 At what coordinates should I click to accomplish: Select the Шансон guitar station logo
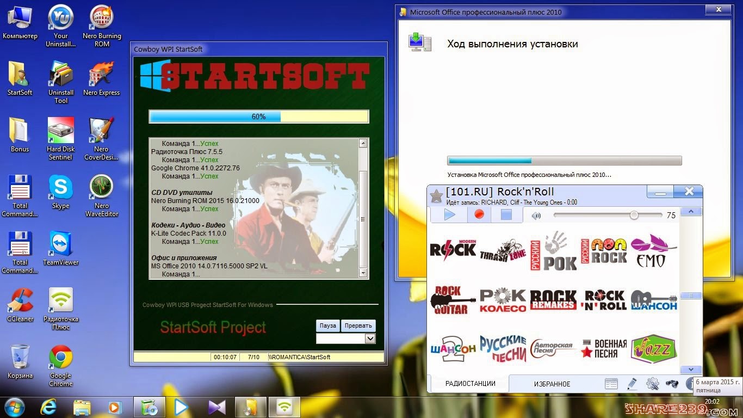[x=653, y=300]
